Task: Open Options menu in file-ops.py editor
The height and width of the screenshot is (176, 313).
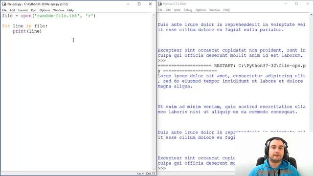Action: point(45,10)
